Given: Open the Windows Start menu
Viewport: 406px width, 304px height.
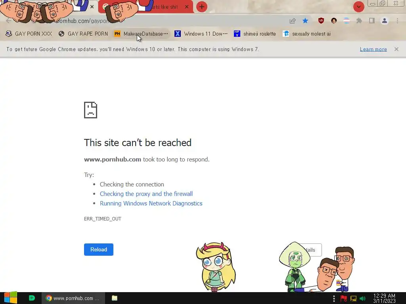Looking at the screenshot, I should click(x=10, y=298).
